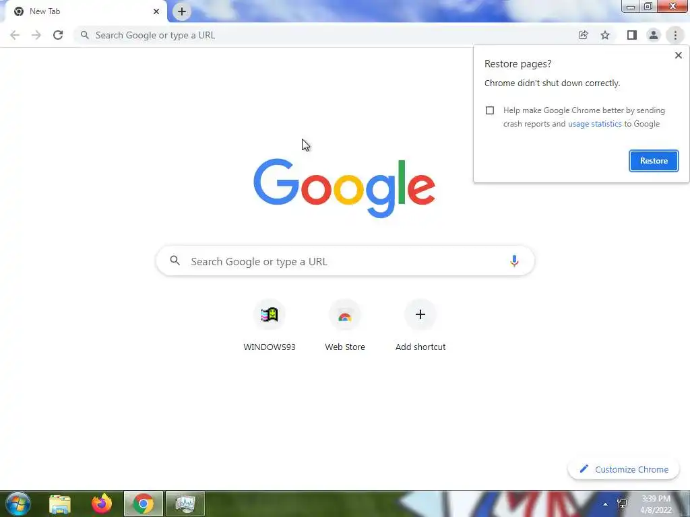Click the magnifier icon in search box

click(x=175, y=261)
